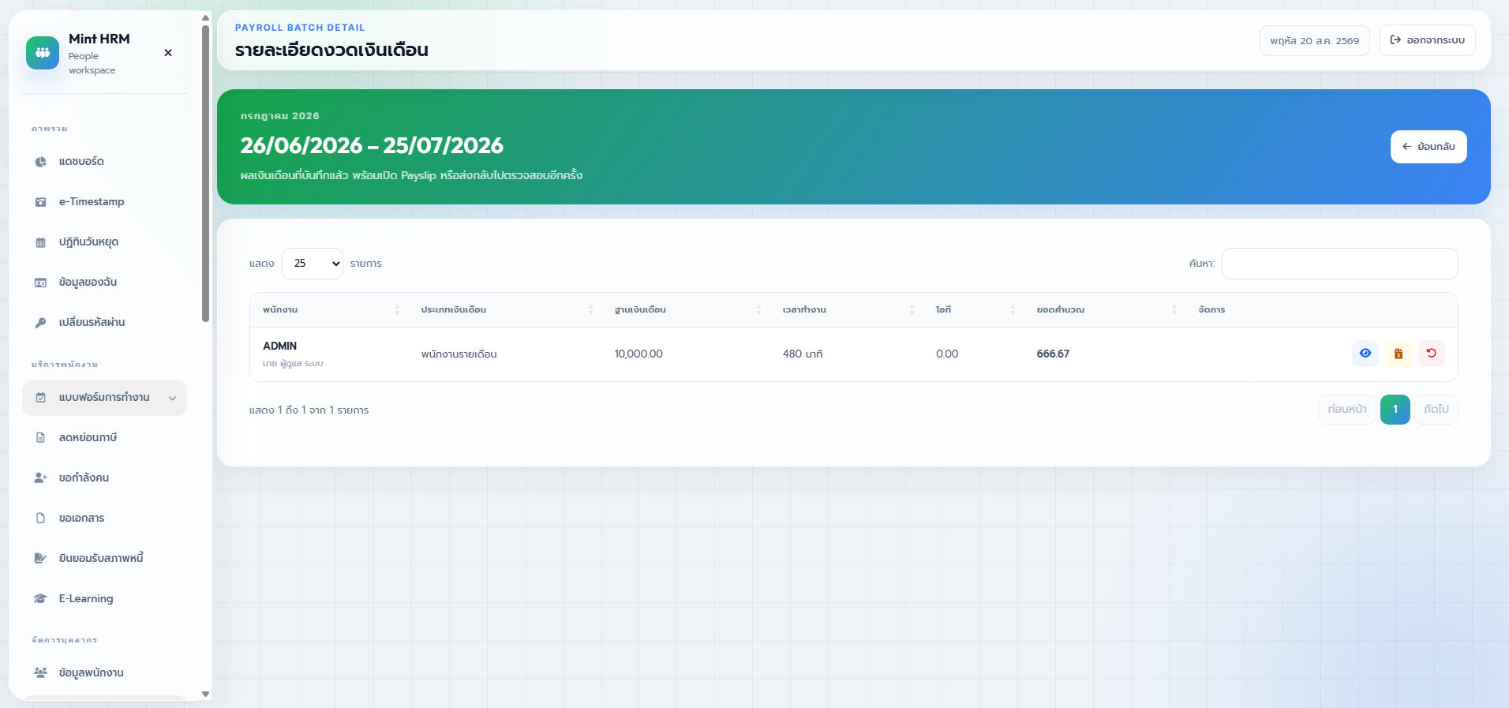Image resolution: width=1509 pixels, height=708 pixels.
Task: Sort table by ยอดคำนวณ column
Action: coord(1106,310)
